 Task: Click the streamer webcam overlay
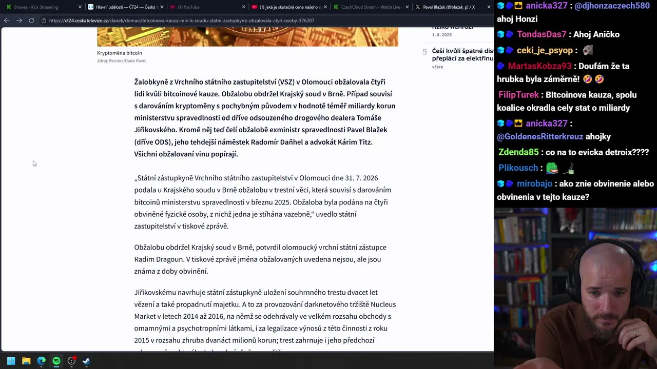(x=575, y=289)
